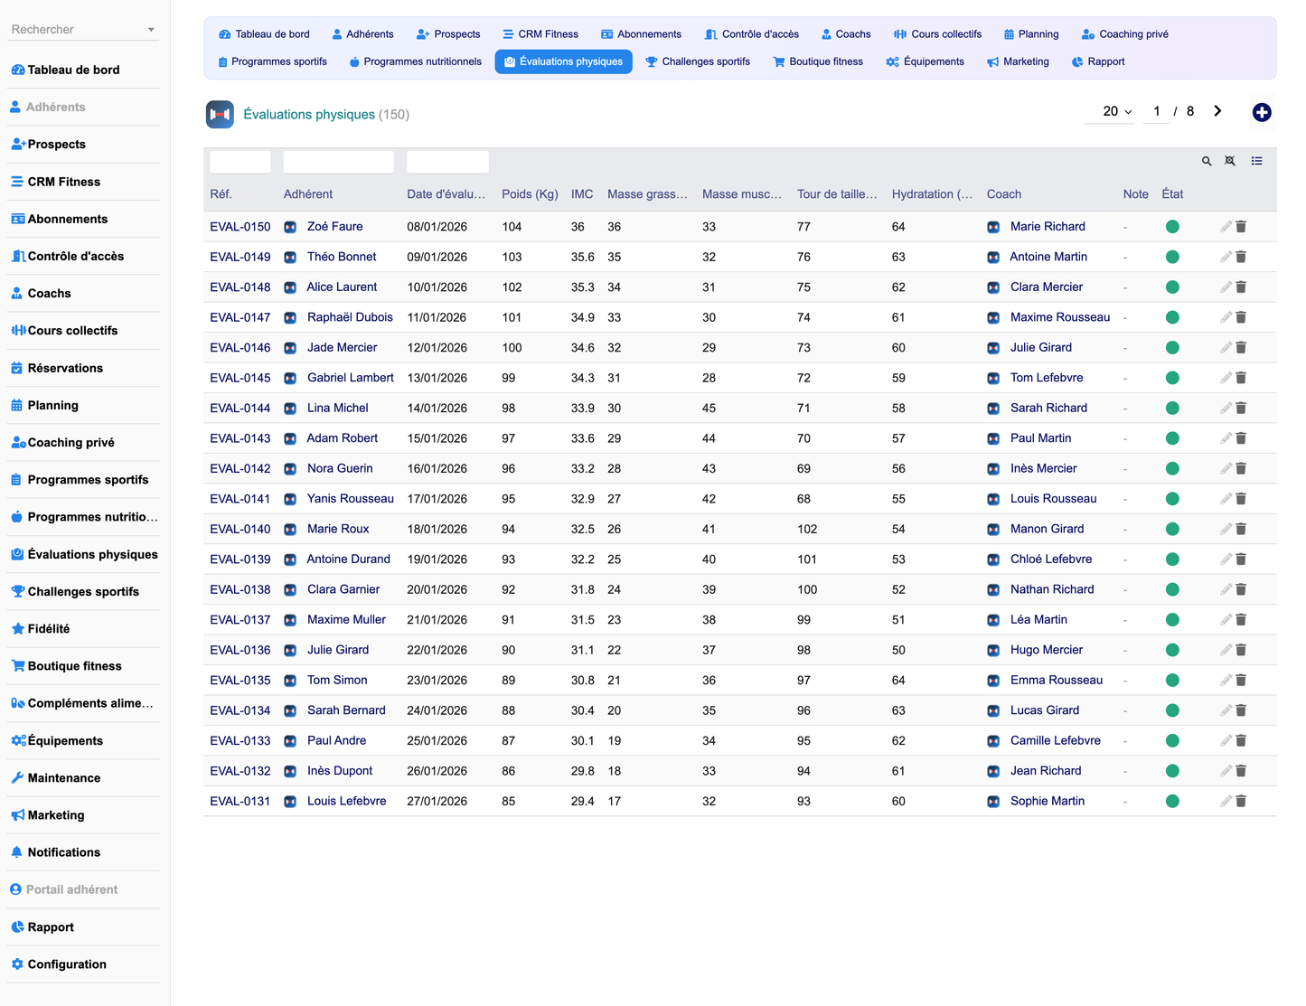Click edit pencil icon for EVAL-0138

[1226, 589]
